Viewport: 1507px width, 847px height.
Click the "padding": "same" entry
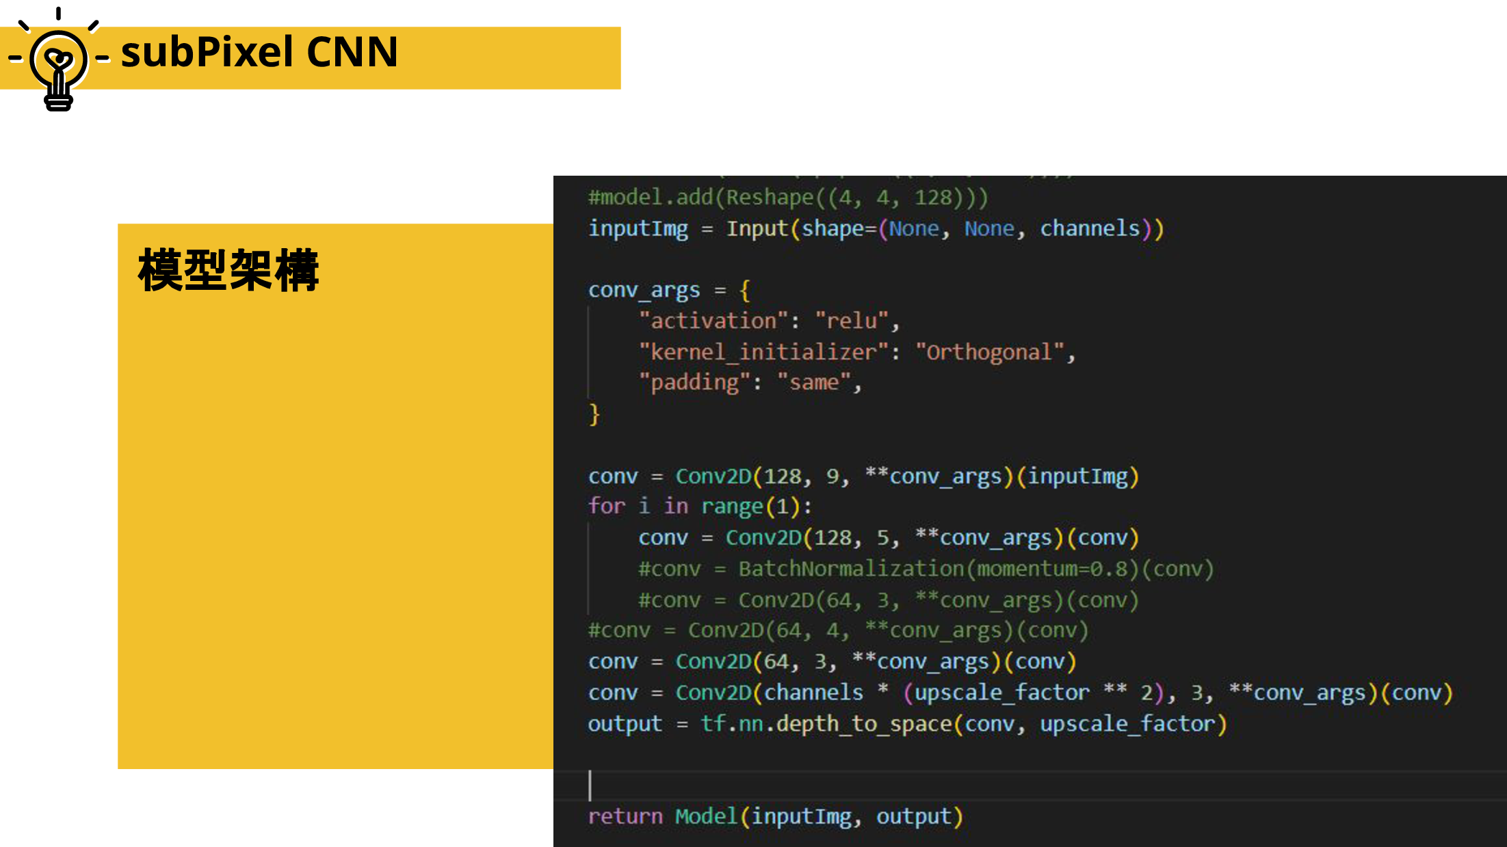coord(749,382)
